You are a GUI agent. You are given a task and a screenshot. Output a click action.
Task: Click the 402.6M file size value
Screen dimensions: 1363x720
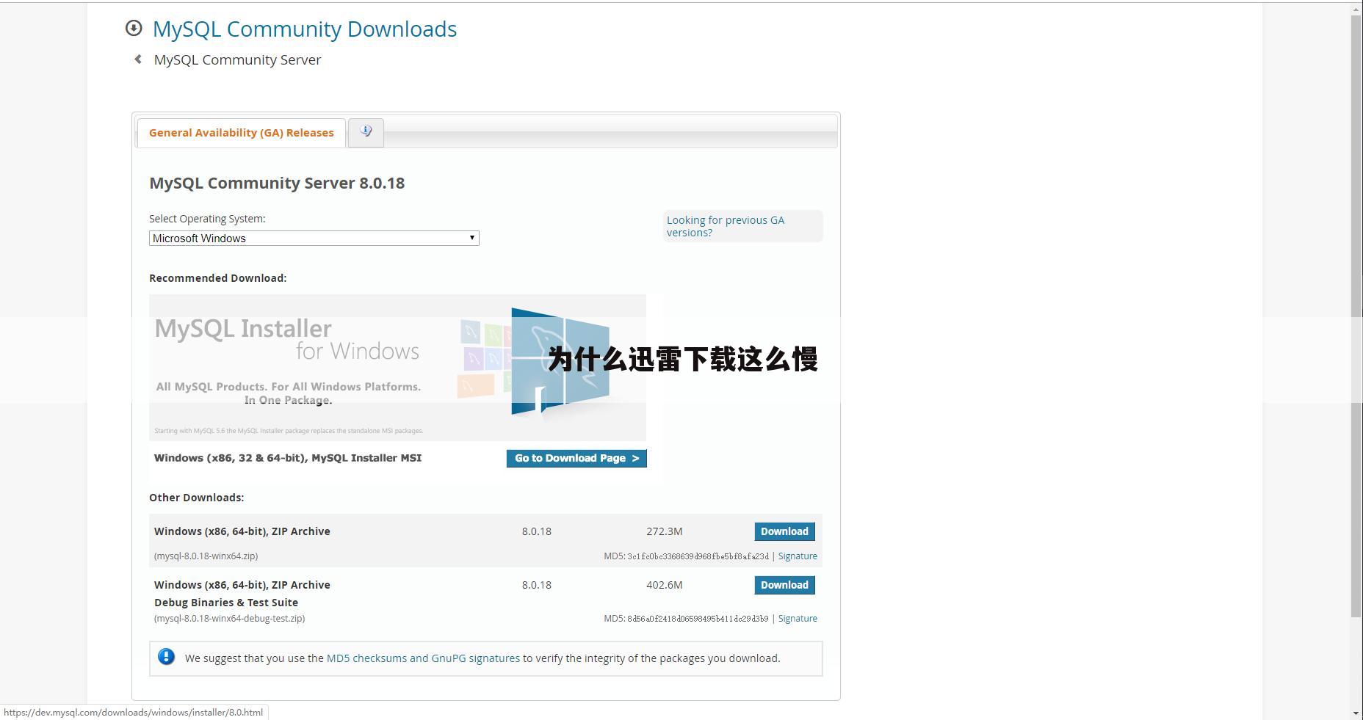665,585
